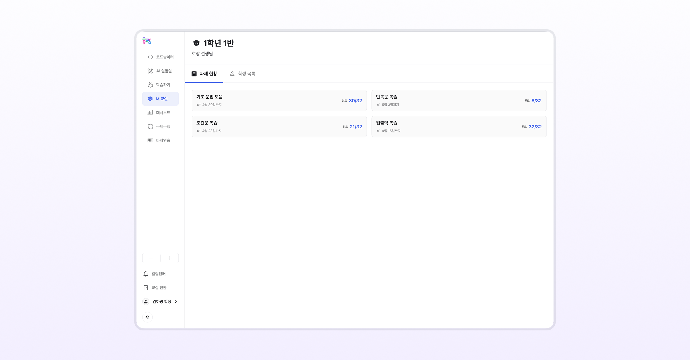Click the 21/32 completion count
The height and width of the screenshot is (360, 690).
point(356,127)
